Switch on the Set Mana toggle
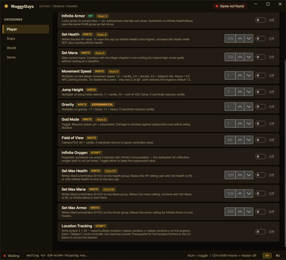 coord(260,57)
